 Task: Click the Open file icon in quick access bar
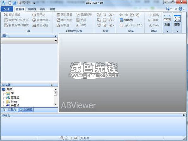[15, 3]
